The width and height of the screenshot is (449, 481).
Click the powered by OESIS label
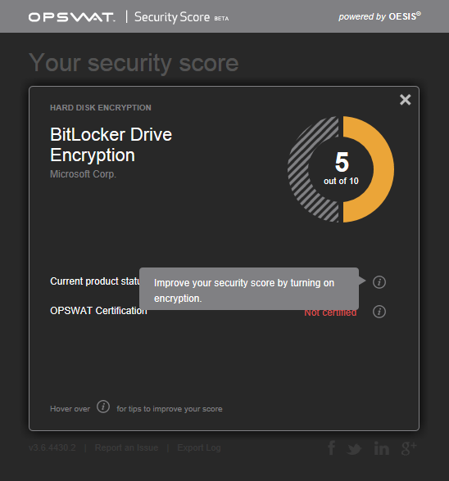[380, 16]
